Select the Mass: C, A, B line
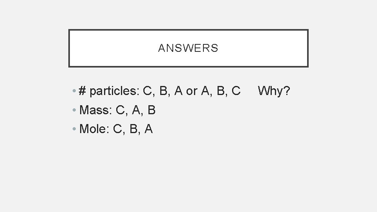 tap(117, 110)
